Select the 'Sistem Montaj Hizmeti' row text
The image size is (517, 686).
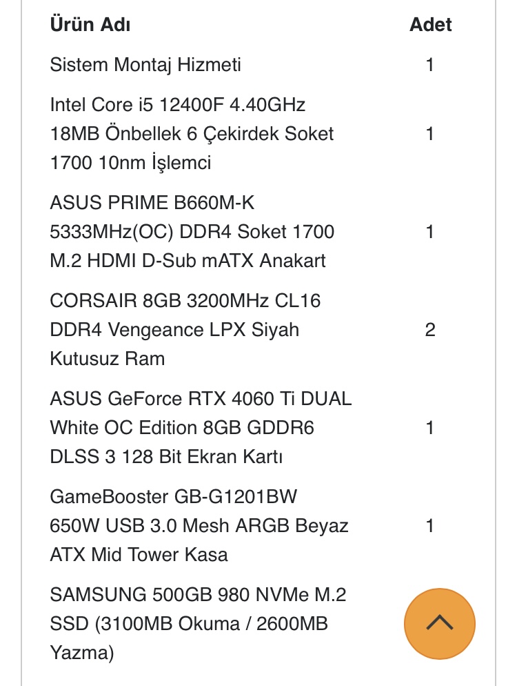tap(145, 66)
